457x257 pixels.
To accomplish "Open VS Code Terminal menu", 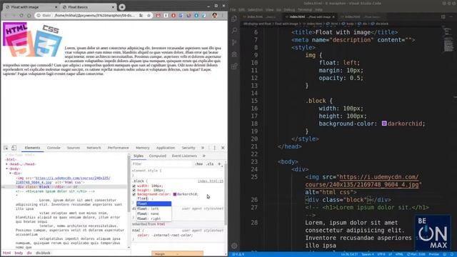I will [305, 9].
